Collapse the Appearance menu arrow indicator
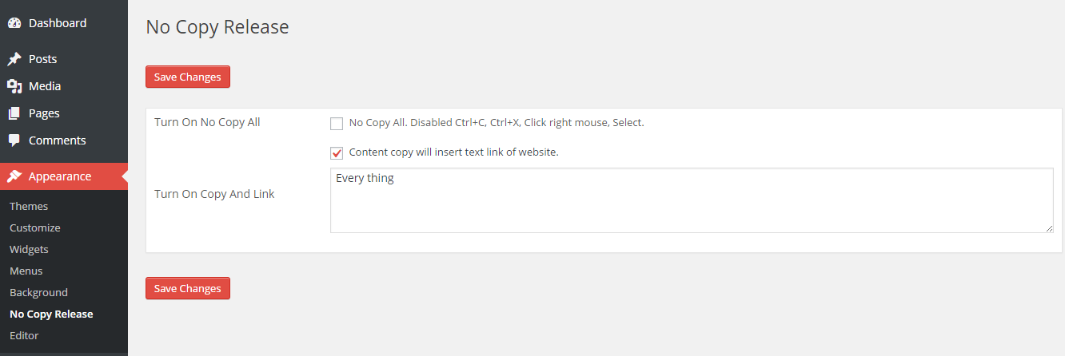Image resolution: width=1065 pixels, height=356 pixels. click(x=124, y=176)
